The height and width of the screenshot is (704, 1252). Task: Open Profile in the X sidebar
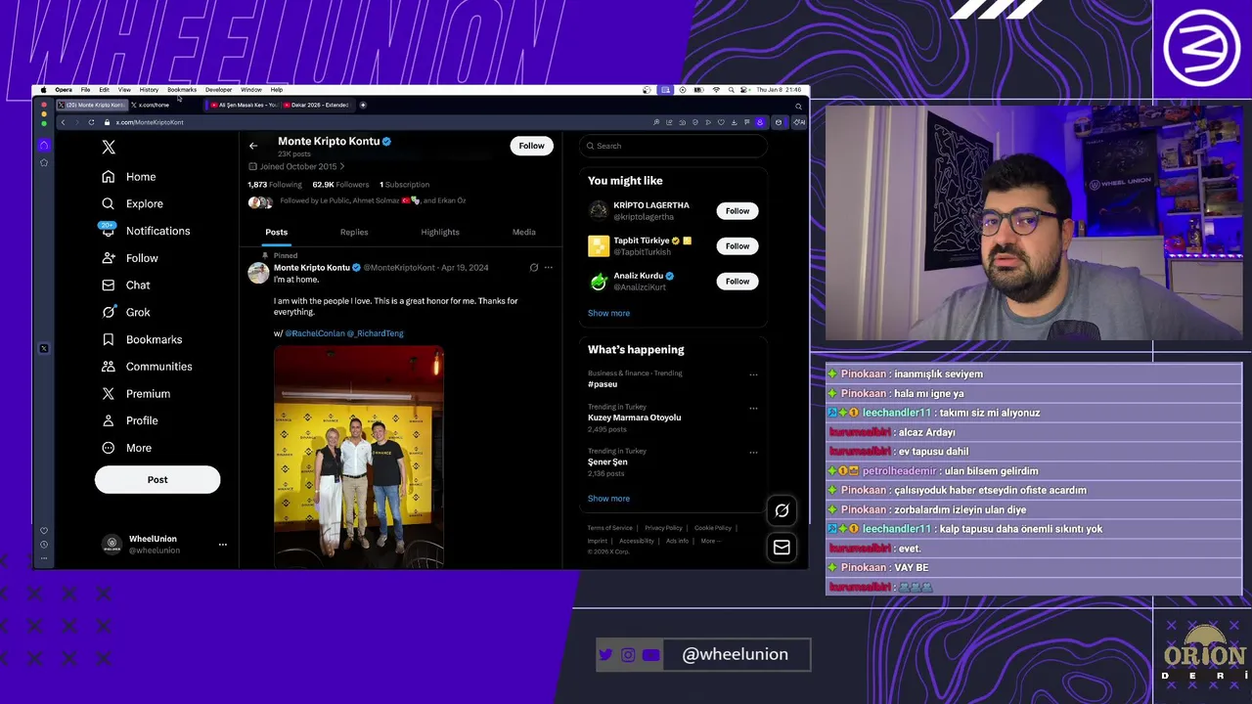tap(130, 420)
